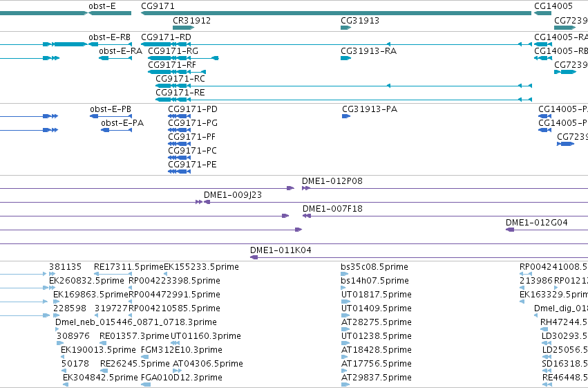
Task: Click the UT01160.3prime EST label
Action: [x=206, y=336]
